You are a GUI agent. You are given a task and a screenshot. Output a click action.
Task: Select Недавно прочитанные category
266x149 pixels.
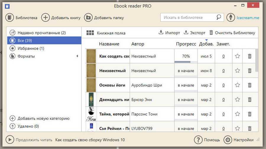(x=41, y=33)
